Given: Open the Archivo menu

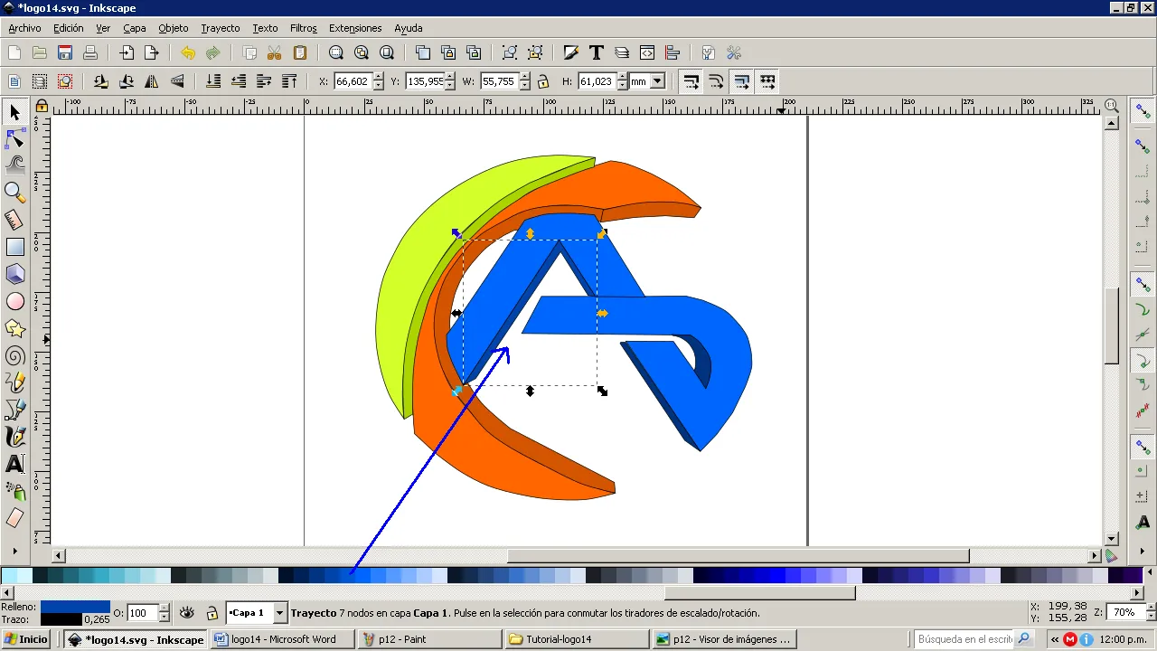Looking at the screenshot, I should tap(24, 28).
